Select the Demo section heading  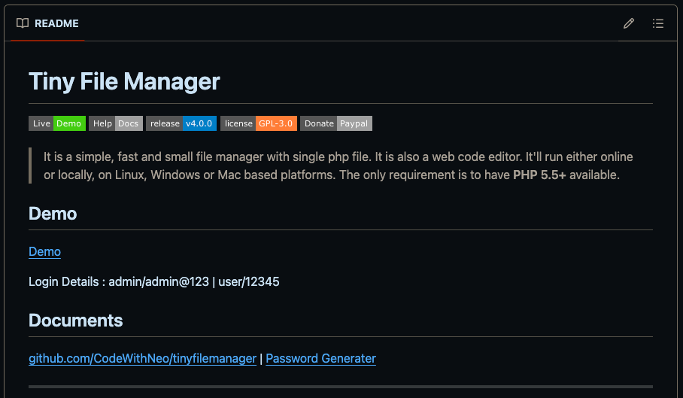[53, 214]
